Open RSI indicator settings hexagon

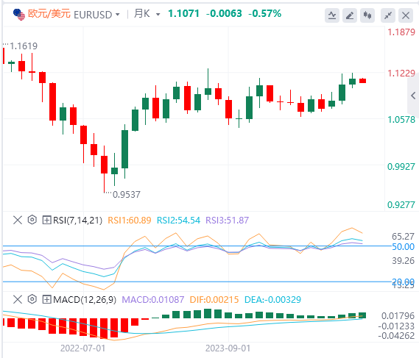[x=32, y=220]
